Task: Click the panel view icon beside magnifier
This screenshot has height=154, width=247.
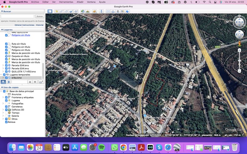Action: tap(8, 82)
